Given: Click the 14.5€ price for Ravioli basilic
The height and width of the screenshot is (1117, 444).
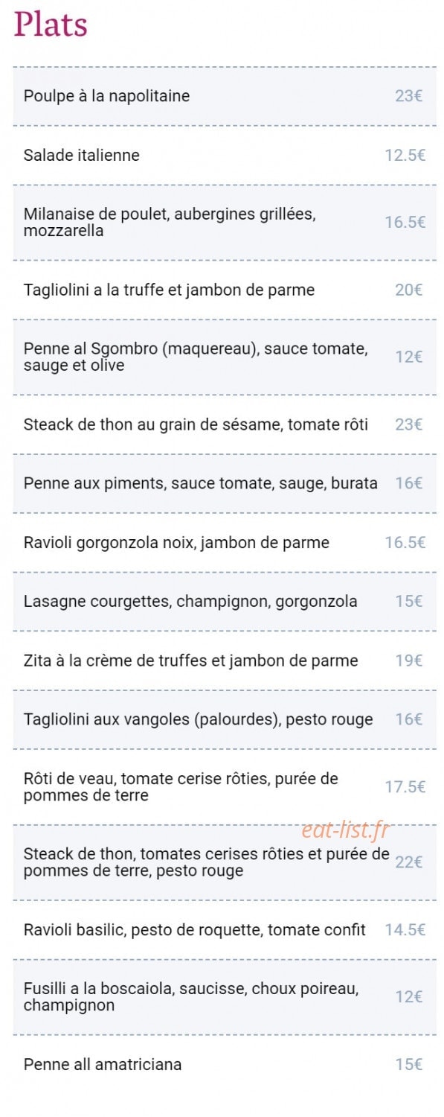Looking at the screenshot, I should click(x=405, y=930).
